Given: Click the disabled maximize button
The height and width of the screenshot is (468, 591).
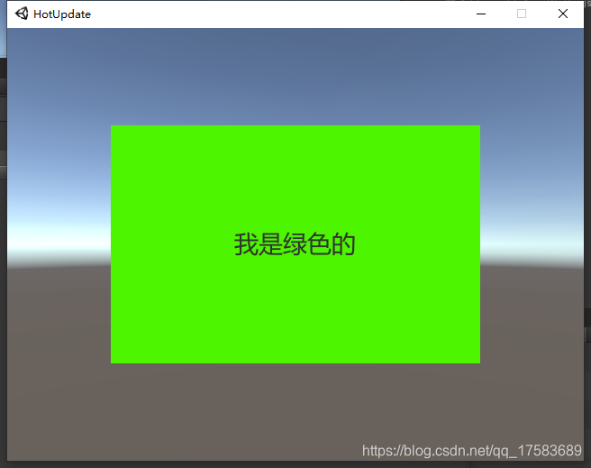Looking at the screenshot, I should pos(522,14).
